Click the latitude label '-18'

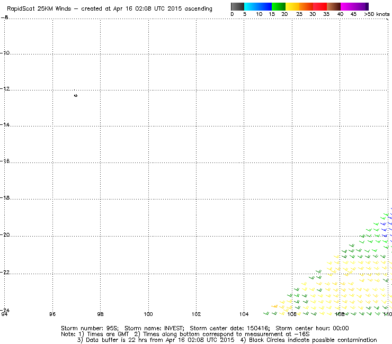(x=5, y=197)
